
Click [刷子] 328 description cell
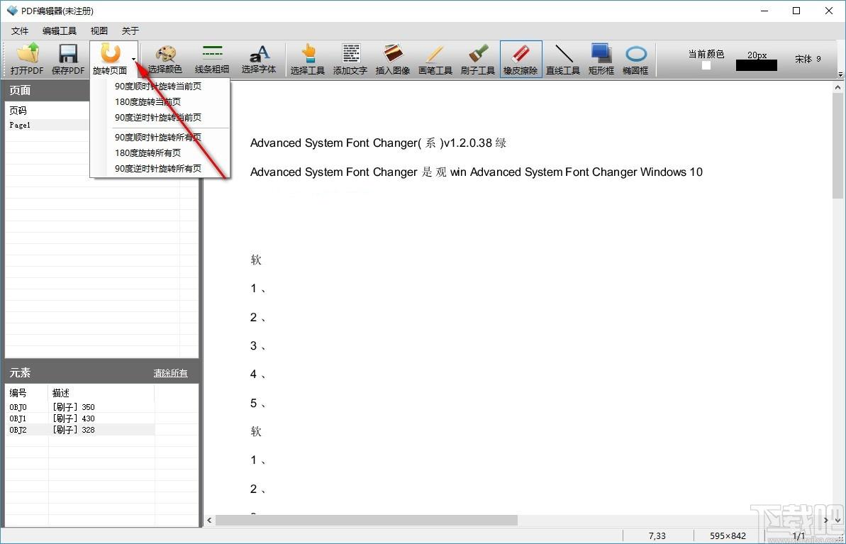(73, 430)
